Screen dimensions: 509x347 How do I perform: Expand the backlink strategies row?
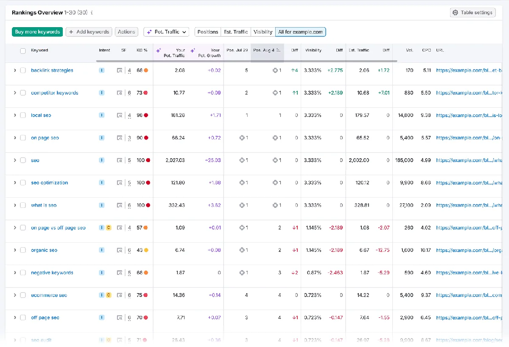(15, 70)
